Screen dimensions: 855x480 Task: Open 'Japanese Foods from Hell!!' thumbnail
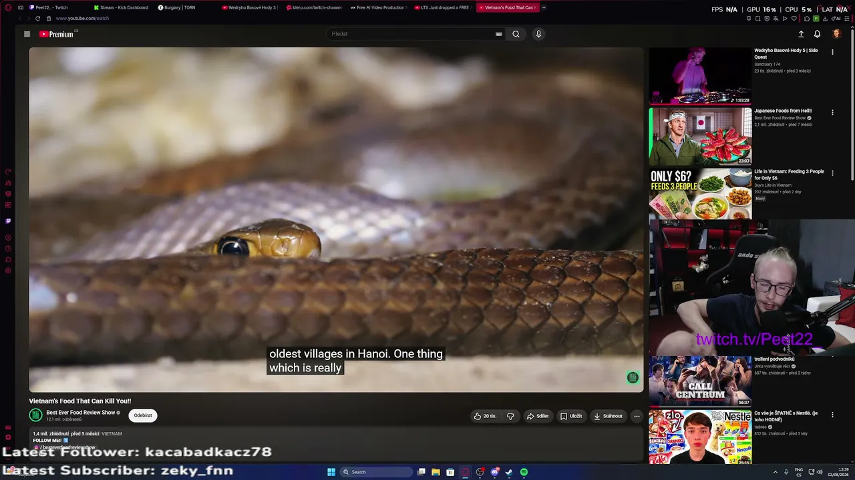pos(700,136)
